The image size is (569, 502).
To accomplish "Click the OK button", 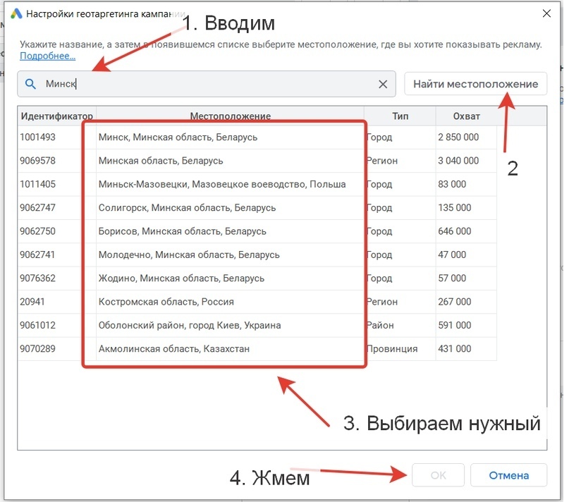I will (x=438, y=475).
